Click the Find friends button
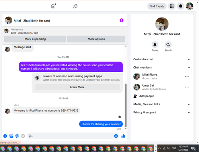 (157, 6)
